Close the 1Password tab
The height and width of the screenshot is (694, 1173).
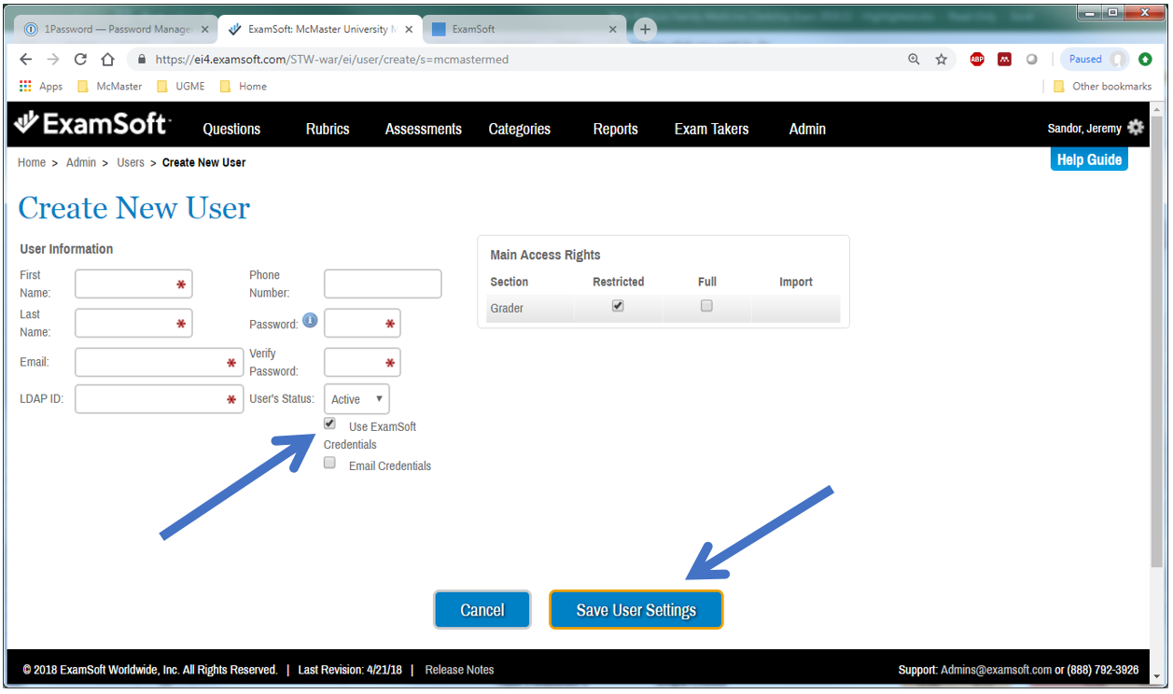(x=203, y=29)
